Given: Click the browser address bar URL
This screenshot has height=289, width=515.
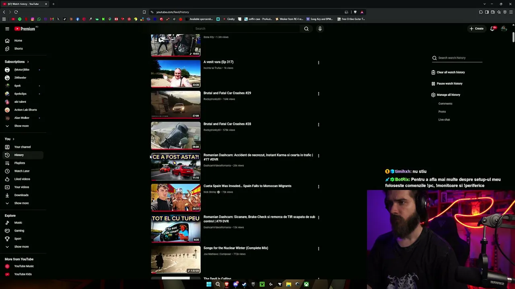Looking at the screenshot, I should click(x=173, y=12).
